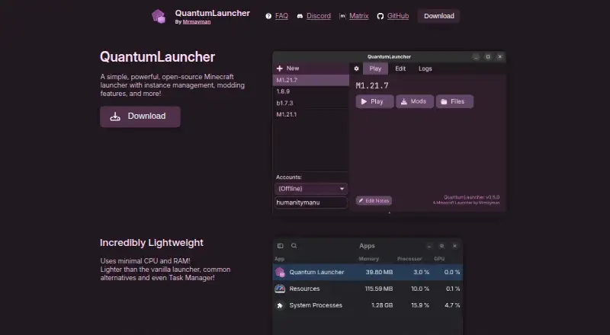The width and height of the screenshot is (610, 335).
Task: Open the Files button
Action: (454, 101)
